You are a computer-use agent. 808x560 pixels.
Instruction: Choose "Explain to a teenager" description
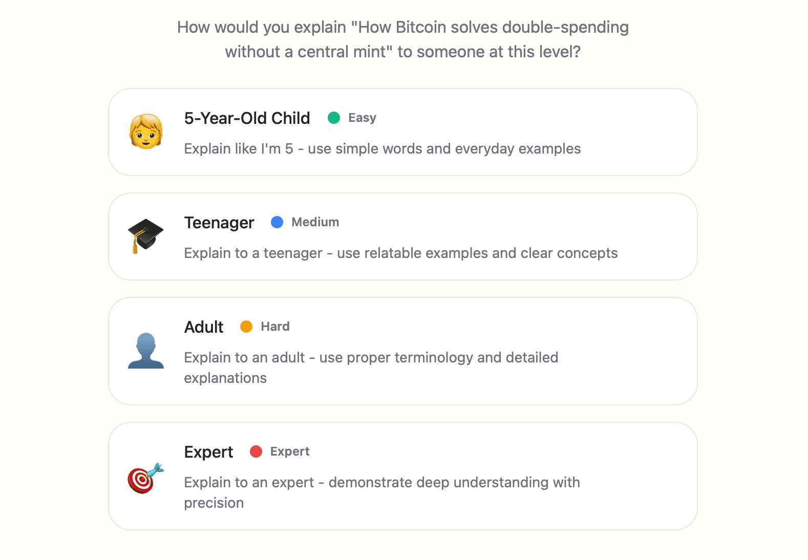pos(400,253)
